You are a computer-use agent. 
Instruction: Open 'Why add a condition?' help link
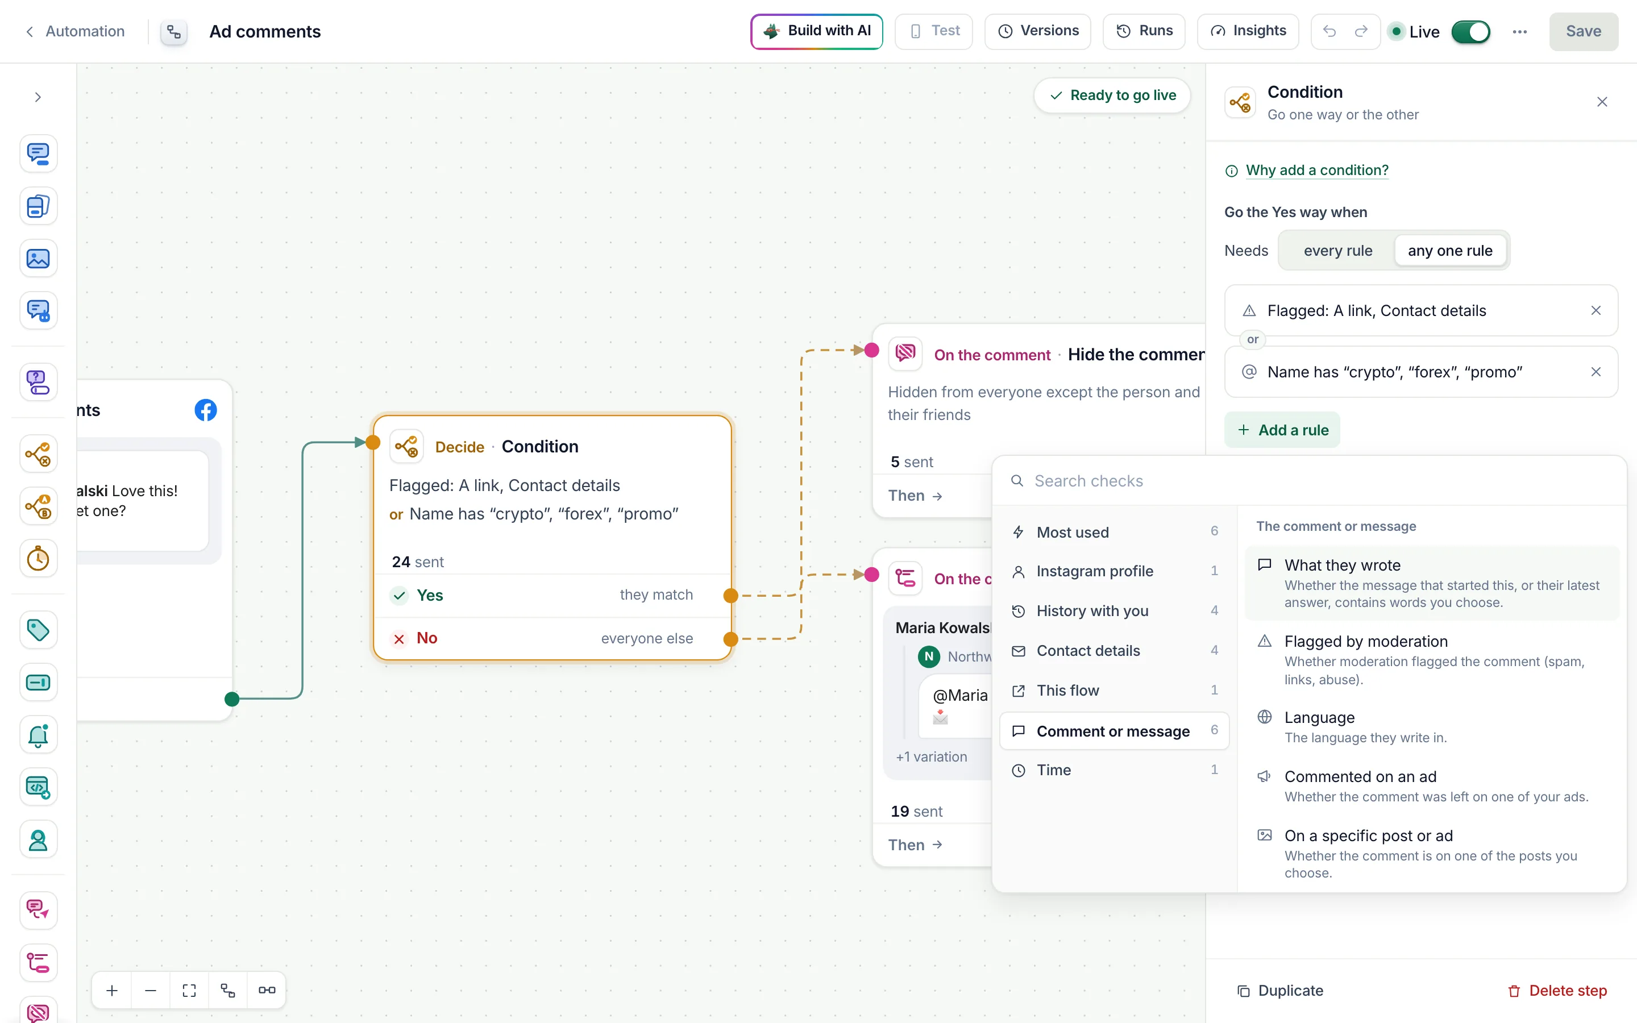click(x=1316, y=170)
